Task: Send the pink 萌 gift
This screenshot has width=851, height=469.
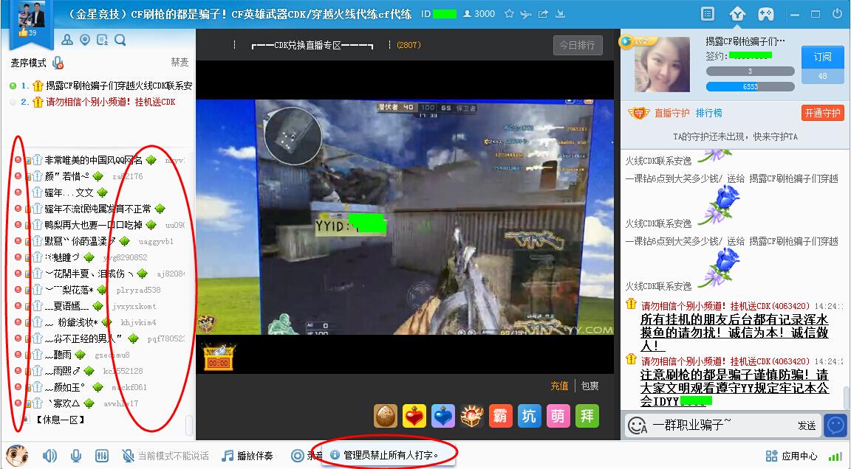Action: coord(558,416)
